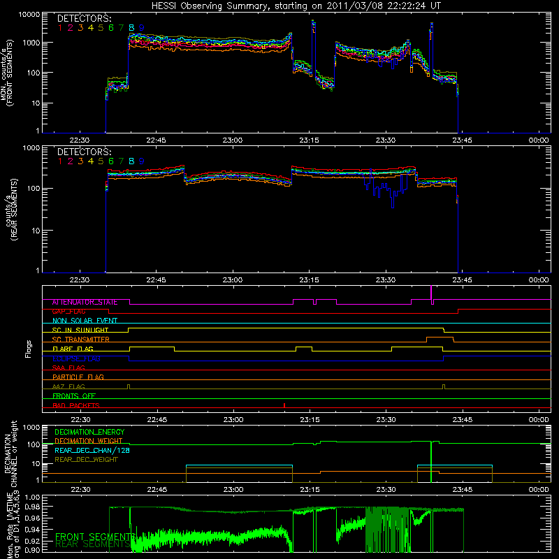Click the FRONT SEGMENTS livetime legend text

coord(95,537)
